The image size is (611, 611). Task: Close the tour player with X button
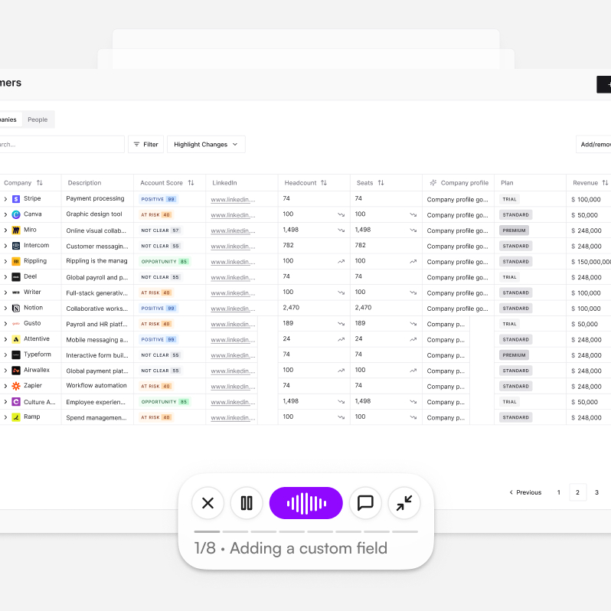[207, 503]
